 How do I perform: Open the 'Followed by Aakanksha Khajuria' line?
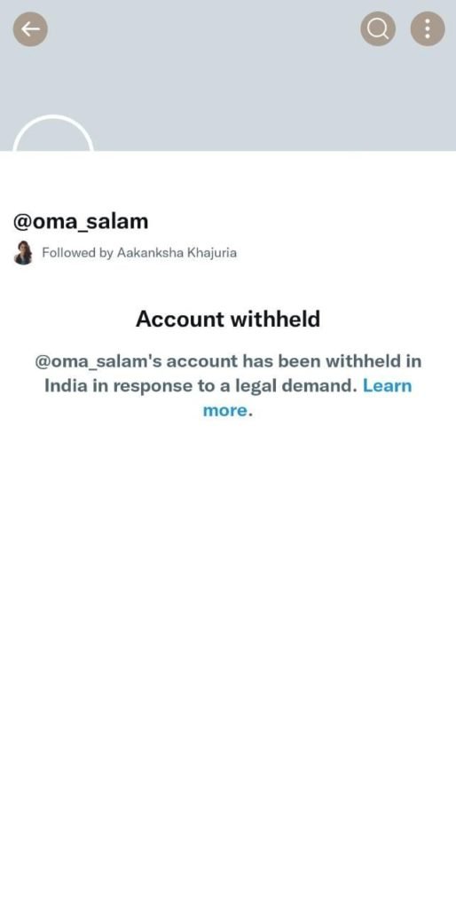pyautogui.click(x=125, y=253)
